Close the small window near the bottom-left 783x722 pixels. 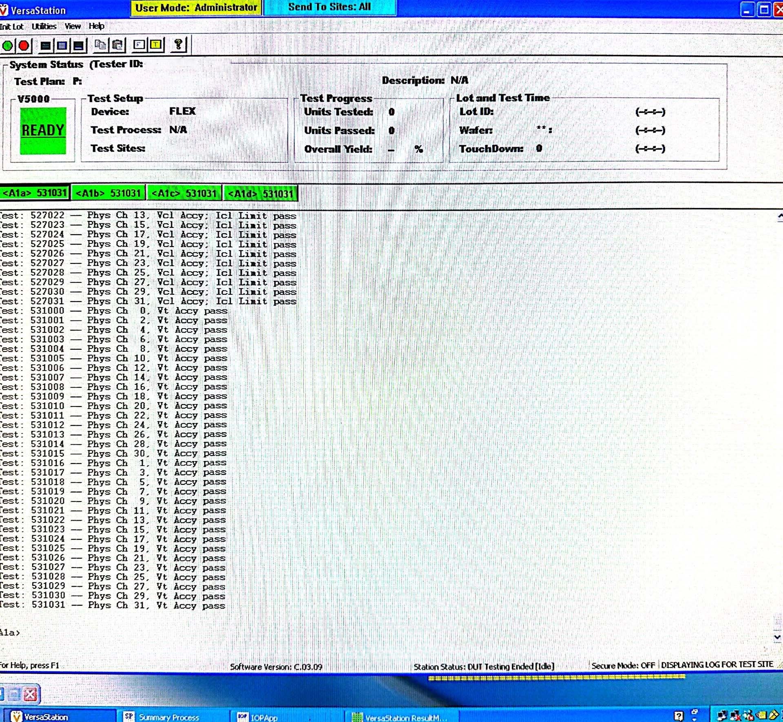tap(30, 694)
